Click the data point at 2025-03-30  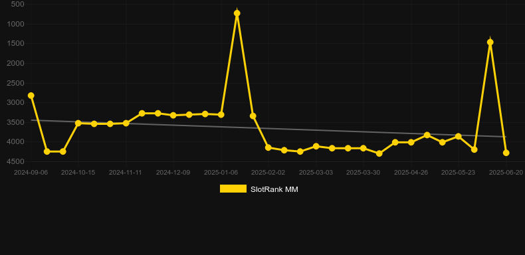[x=364, y=148]
